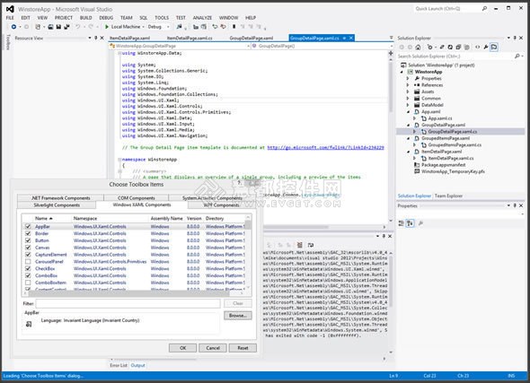530x383 pixels.
Task: Check the CarouselPanel checkbox
Action: [x=28, y=262]
